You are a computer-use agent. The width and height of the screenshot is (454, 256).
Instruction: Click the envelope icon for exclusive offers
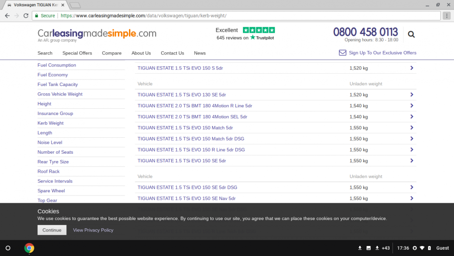[x=342, y=52]
